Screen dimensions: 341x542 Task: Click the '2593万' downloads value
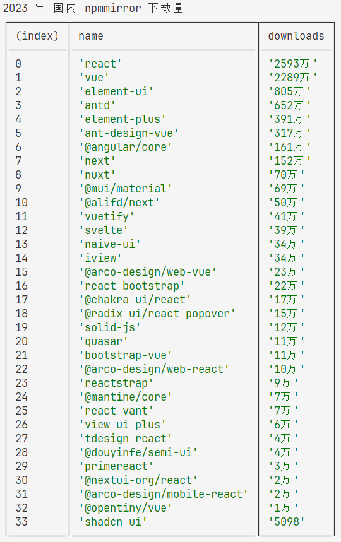pyautogui.click(x=293, y=64)
